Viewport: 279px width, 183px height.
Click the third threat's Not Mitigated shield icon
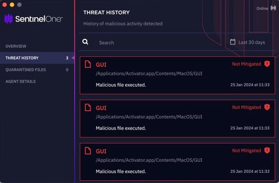pyautogui.click(x=267, y=151)
